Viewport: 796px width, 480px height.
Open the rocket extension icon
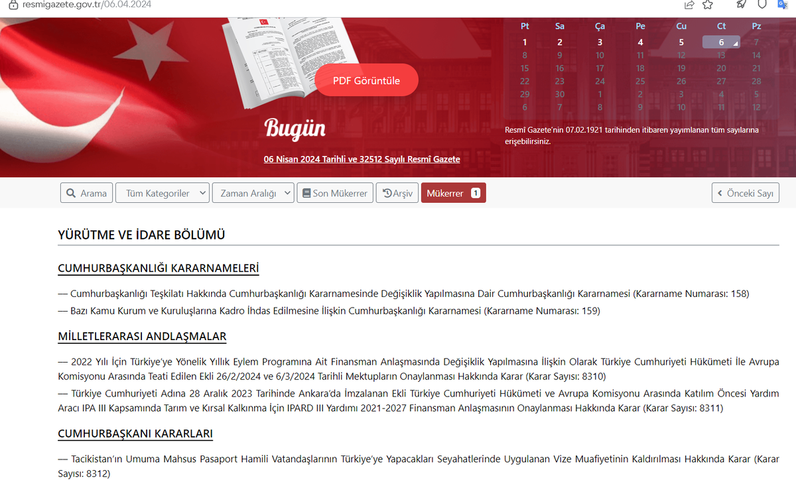[x=742, y=5]
